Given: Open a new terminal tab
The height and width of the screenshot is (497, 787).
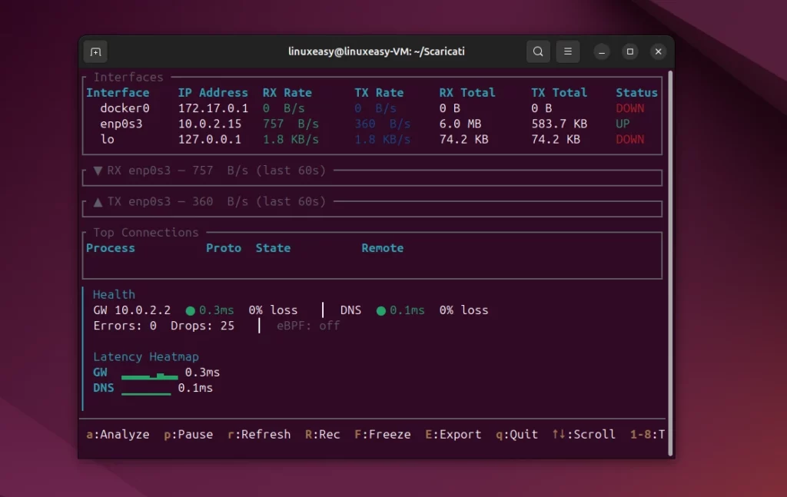Looking at the screenshot, I should [94, 51].
